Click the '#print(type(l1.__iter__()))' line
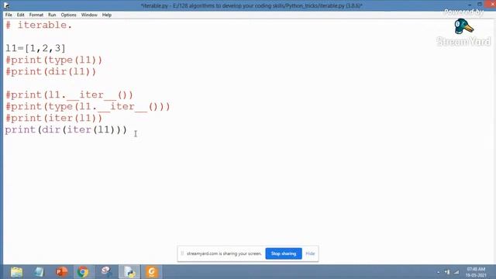 point(88,107)
